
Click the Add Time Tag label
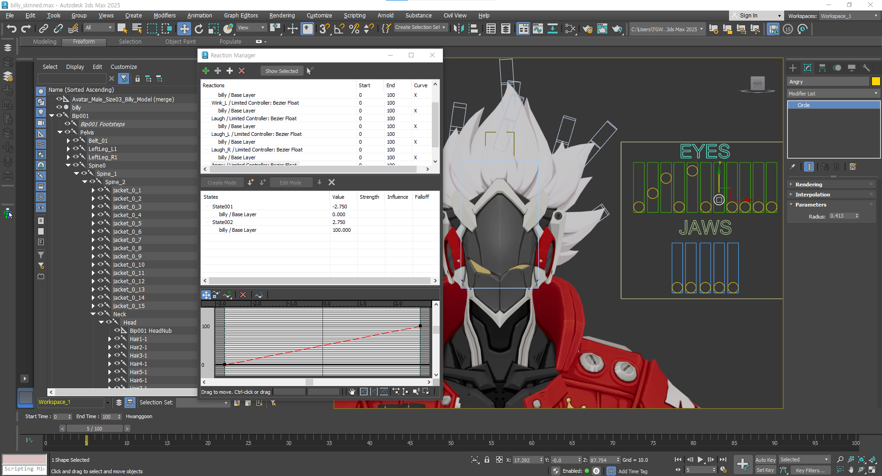[x=633, y=471]
